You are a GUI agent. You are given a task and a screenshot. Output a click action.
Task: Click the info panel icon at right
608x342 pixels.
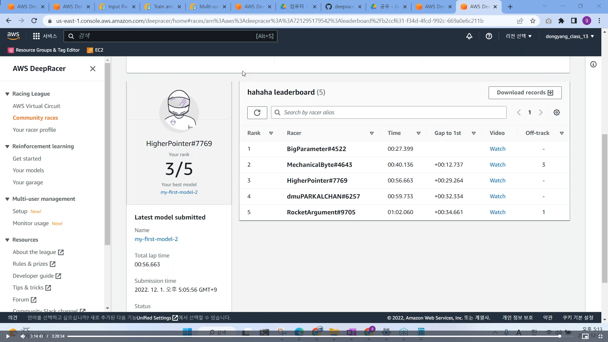(x=593, y=65)
